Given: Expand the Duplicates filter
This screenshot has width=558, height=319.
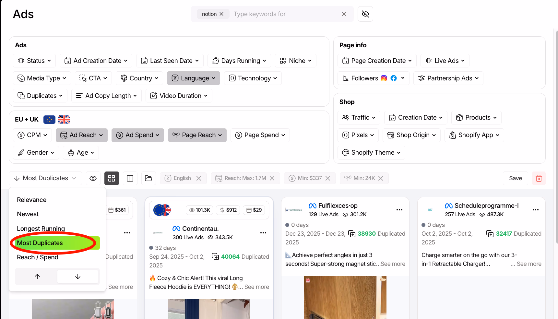Looking at the screenshot, I should pyautogui.click(x=40, y=96).
